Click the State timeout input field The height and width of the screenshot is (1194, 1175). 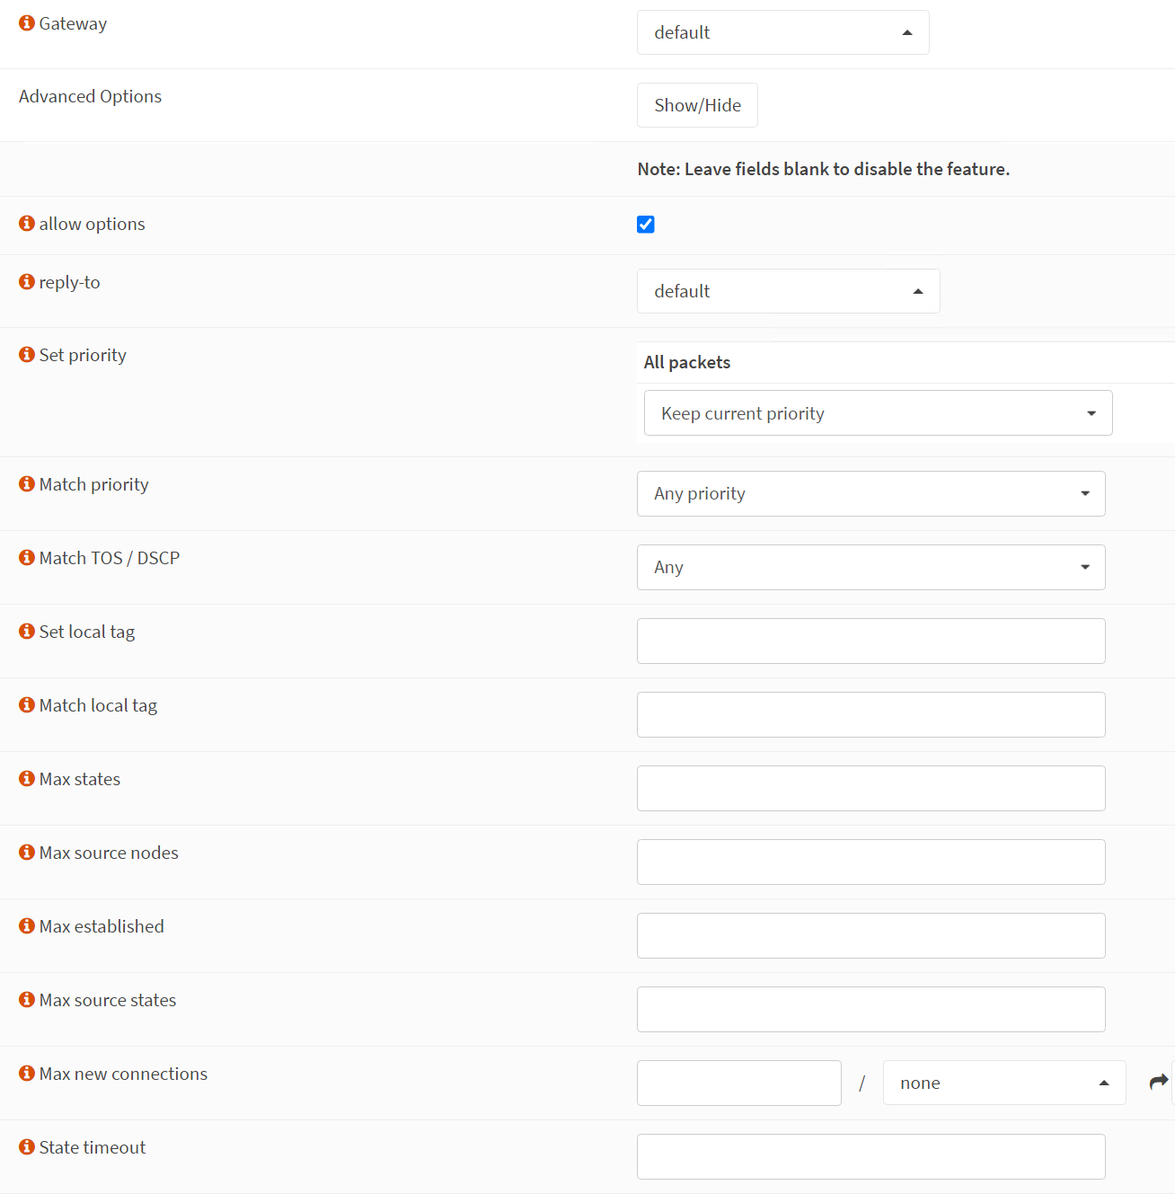871,1156
